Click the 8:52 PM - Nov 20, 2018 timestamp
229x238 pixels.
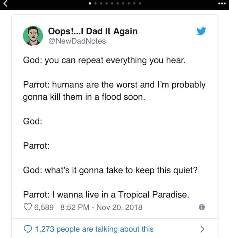101,207
